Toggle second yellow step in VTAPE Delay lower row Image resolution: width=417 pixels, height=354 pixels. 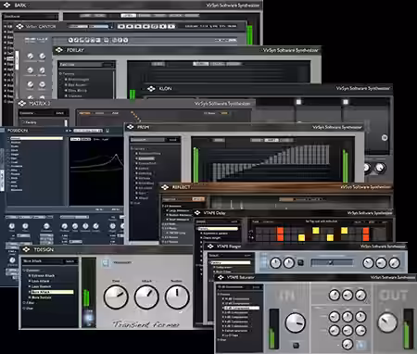[330, 237]
